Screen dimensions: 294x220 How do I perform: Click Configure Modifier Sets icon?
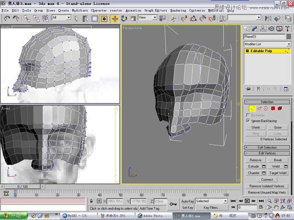[x=286, y=89]
